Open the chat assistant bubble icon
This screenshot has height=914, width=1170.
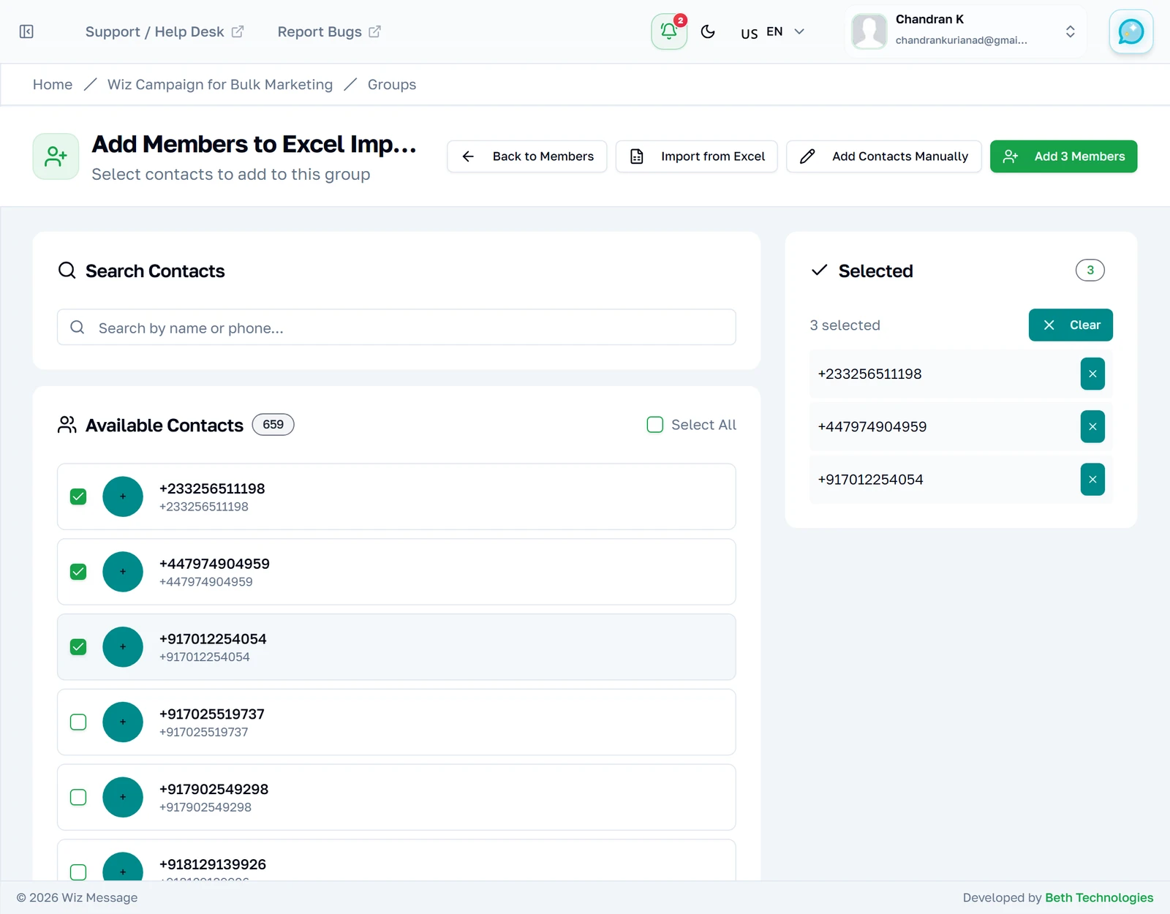pos(1131,31)
